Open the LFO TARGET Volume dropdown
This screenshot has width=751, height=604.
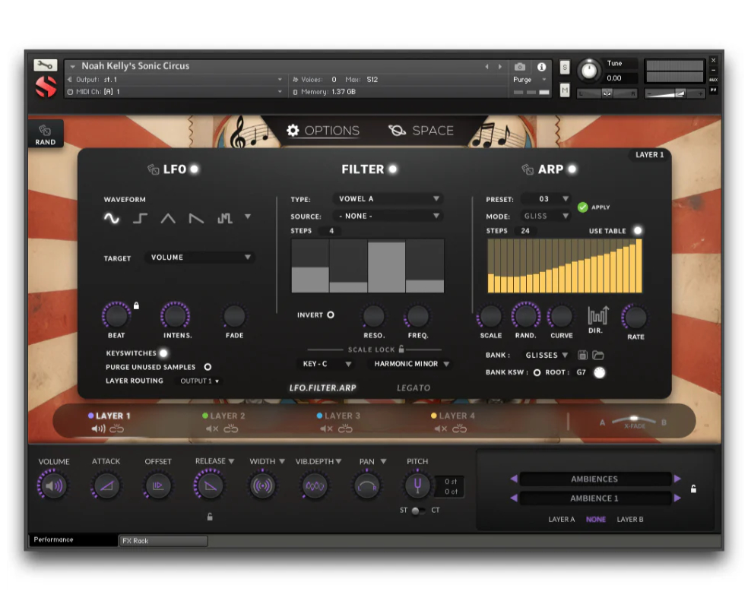coord(200,258)
